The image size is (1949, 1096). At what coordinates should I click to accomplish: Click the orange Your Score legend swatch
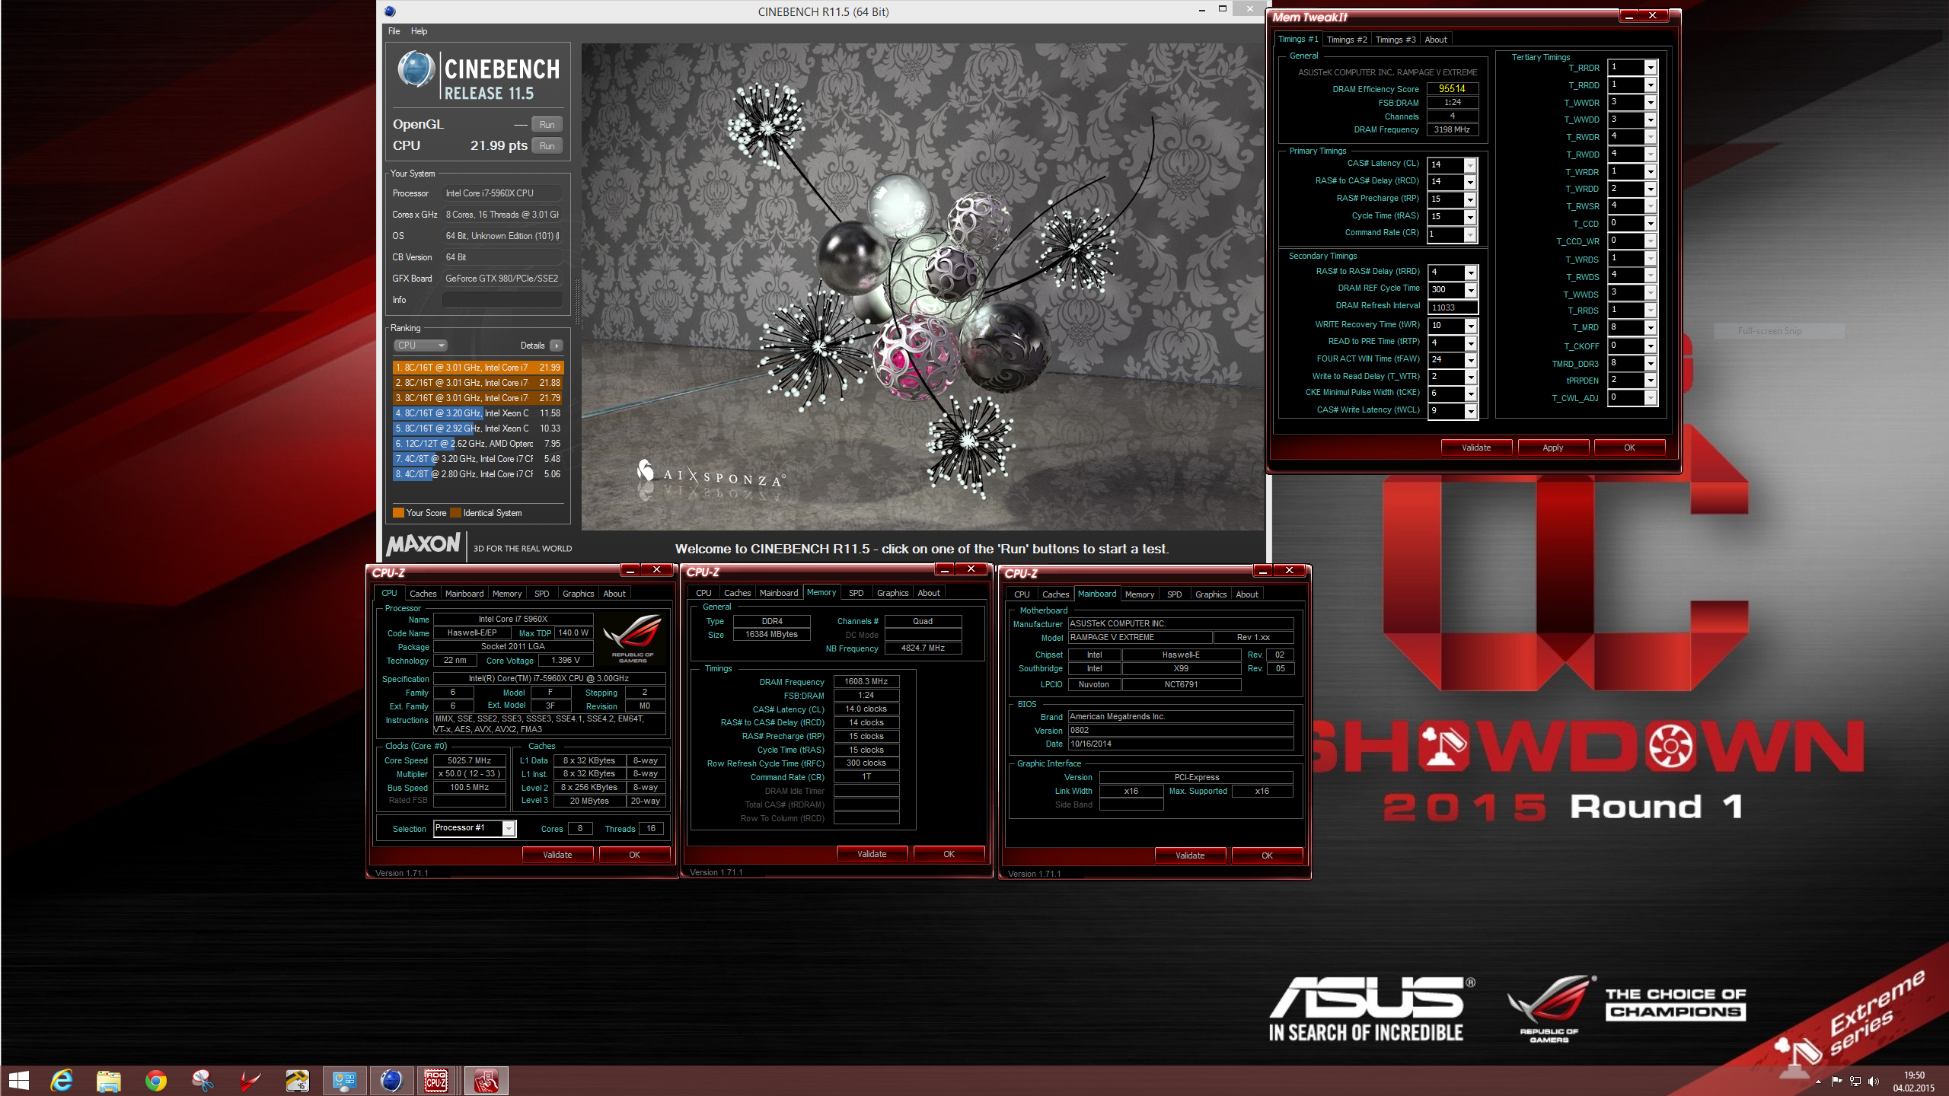tap(398, 513)
